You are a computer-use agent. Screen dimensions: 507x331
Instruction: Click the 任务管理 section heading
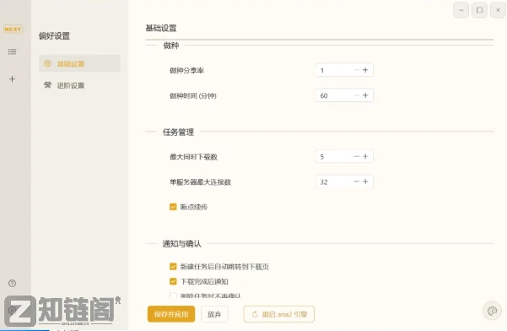point(178,132)
